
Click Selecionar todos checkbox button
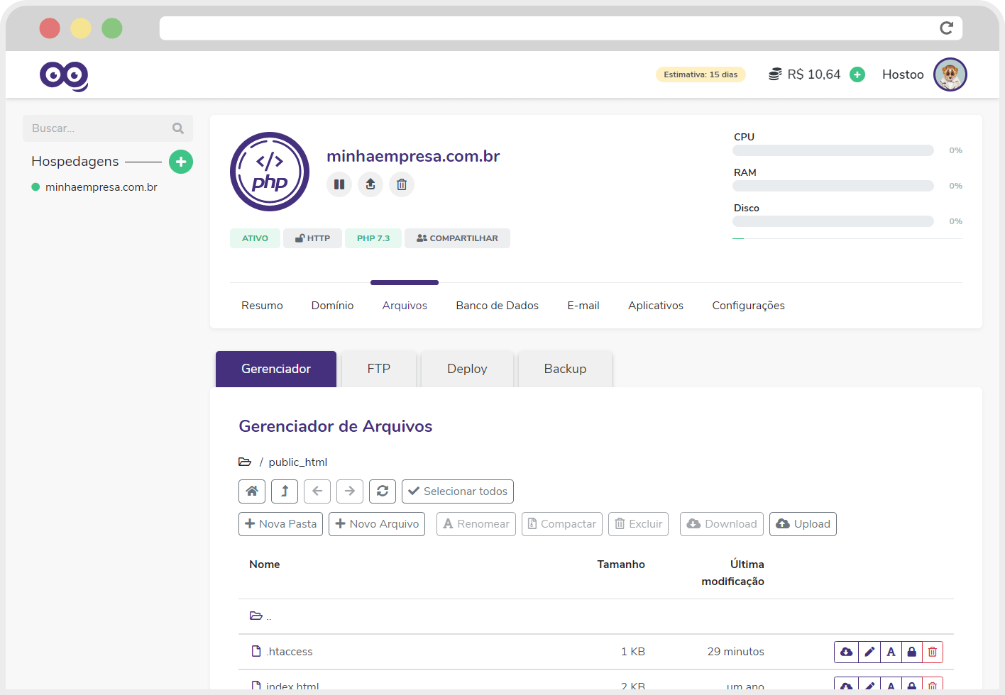pos(458,491)
